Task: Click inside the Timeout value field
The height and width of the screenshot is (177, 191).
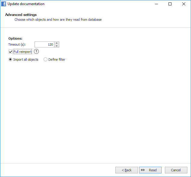Action: point(44,44)
